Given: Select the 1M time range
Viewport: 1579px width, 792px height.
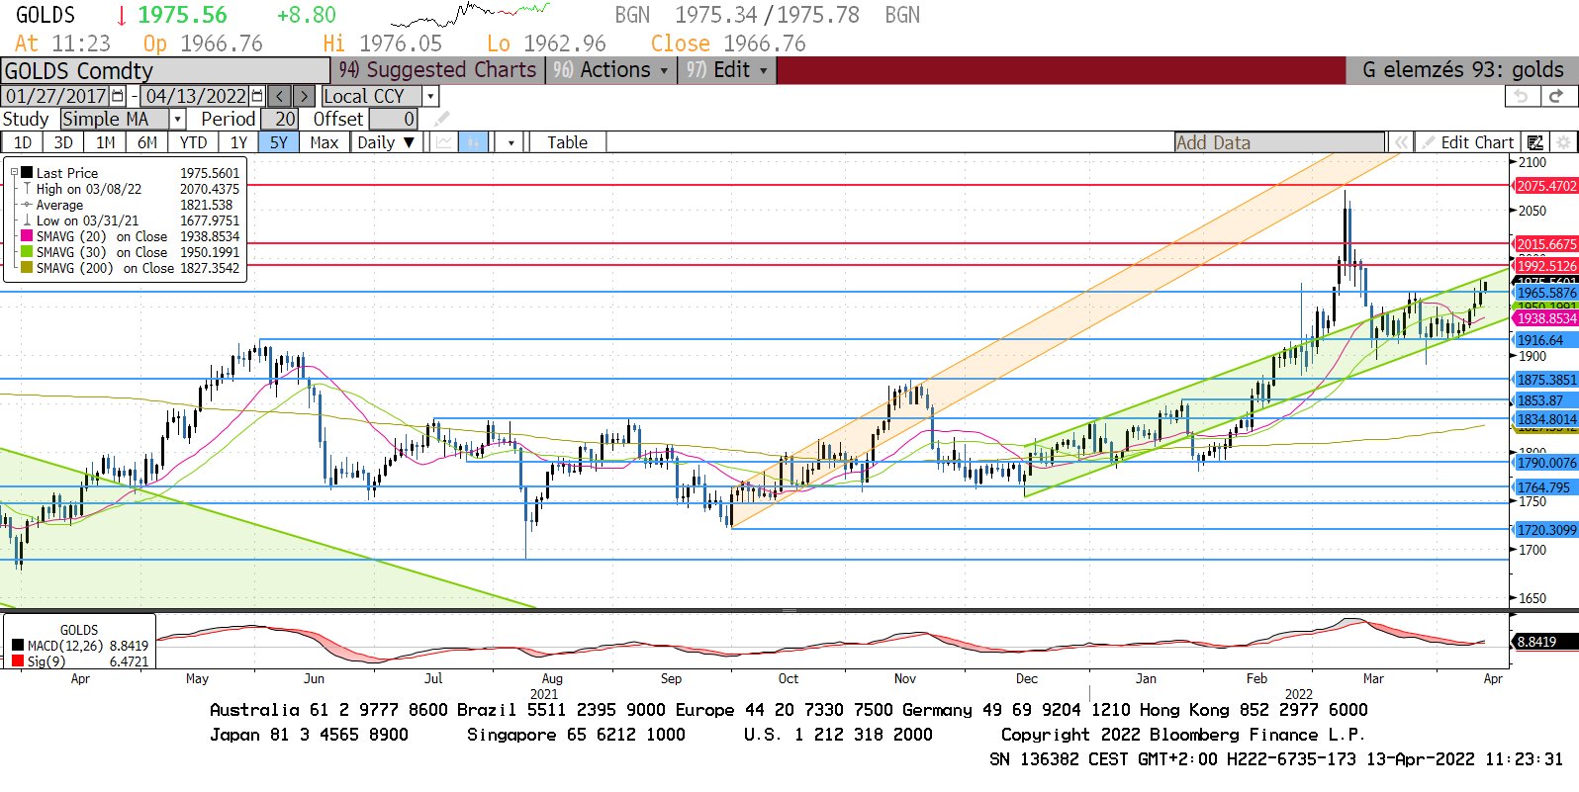Looking at the screenshot, I should (106, 142).
